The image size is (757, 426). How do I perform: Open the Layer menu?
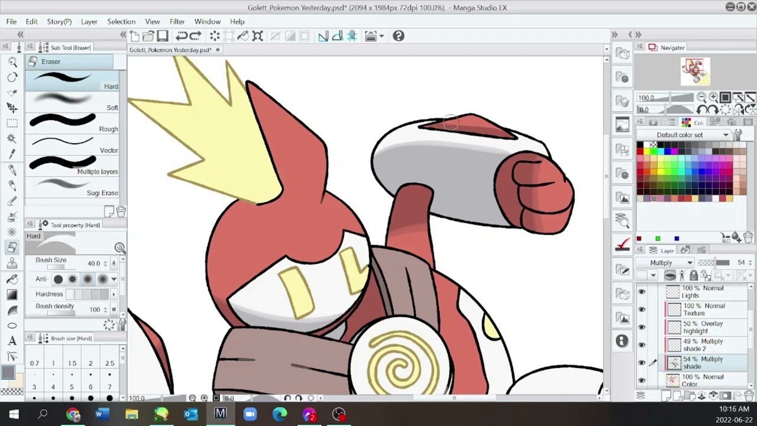[x=89, y=21]
